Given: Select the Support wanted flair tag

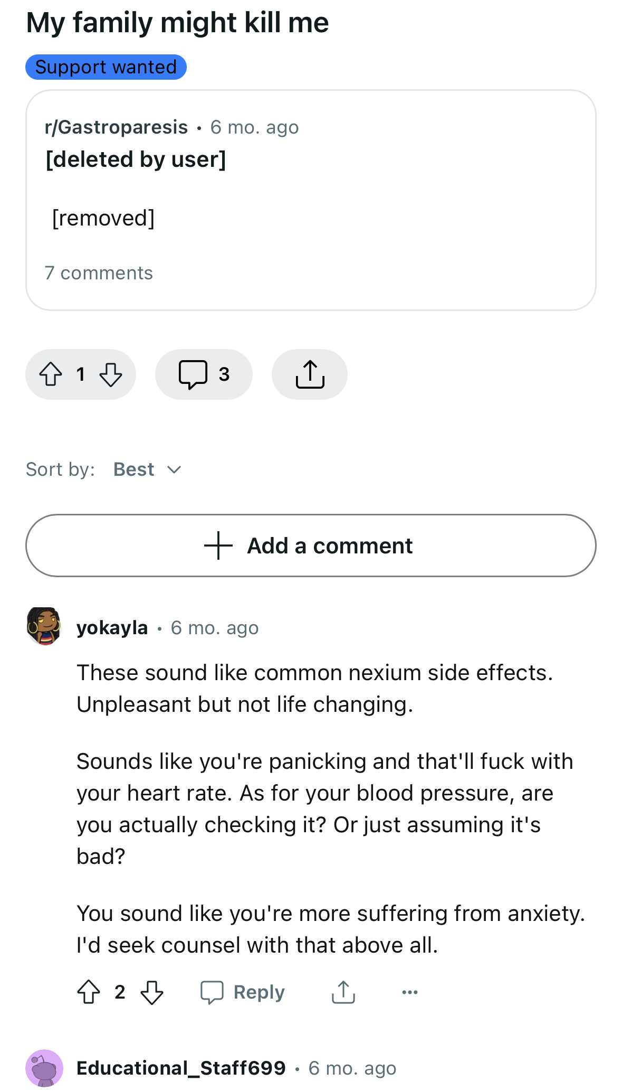Looking at the screenshot, I should point(106,67).
